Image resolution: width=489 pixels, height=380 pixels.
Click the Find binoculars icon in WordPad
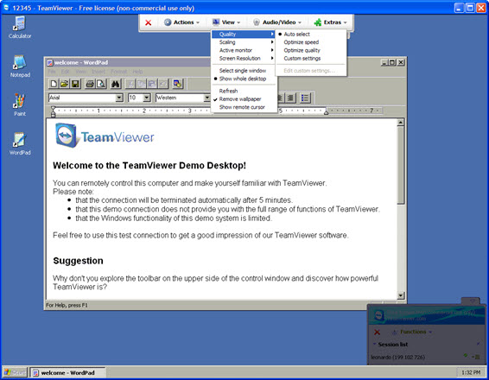[116, 84]
